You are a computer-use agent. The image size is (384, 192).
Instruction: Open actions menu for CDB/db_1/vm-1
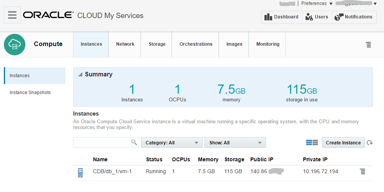[362, 172]
